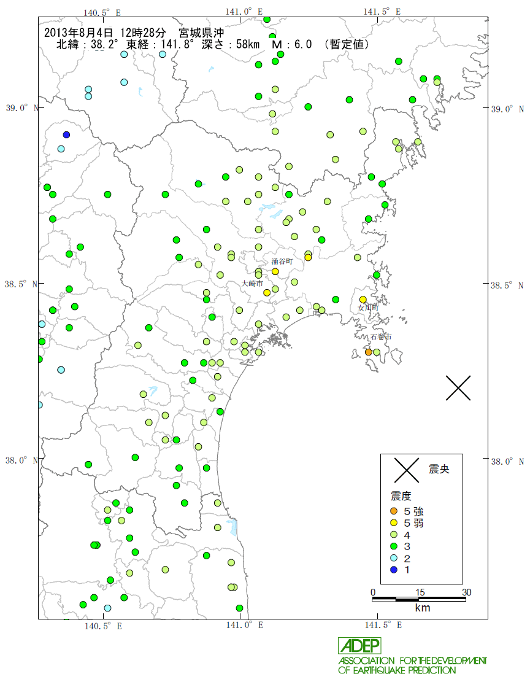530x679 pixels.
Task: Click the orange station dot near 石巻市
Action: click(368, 352)
